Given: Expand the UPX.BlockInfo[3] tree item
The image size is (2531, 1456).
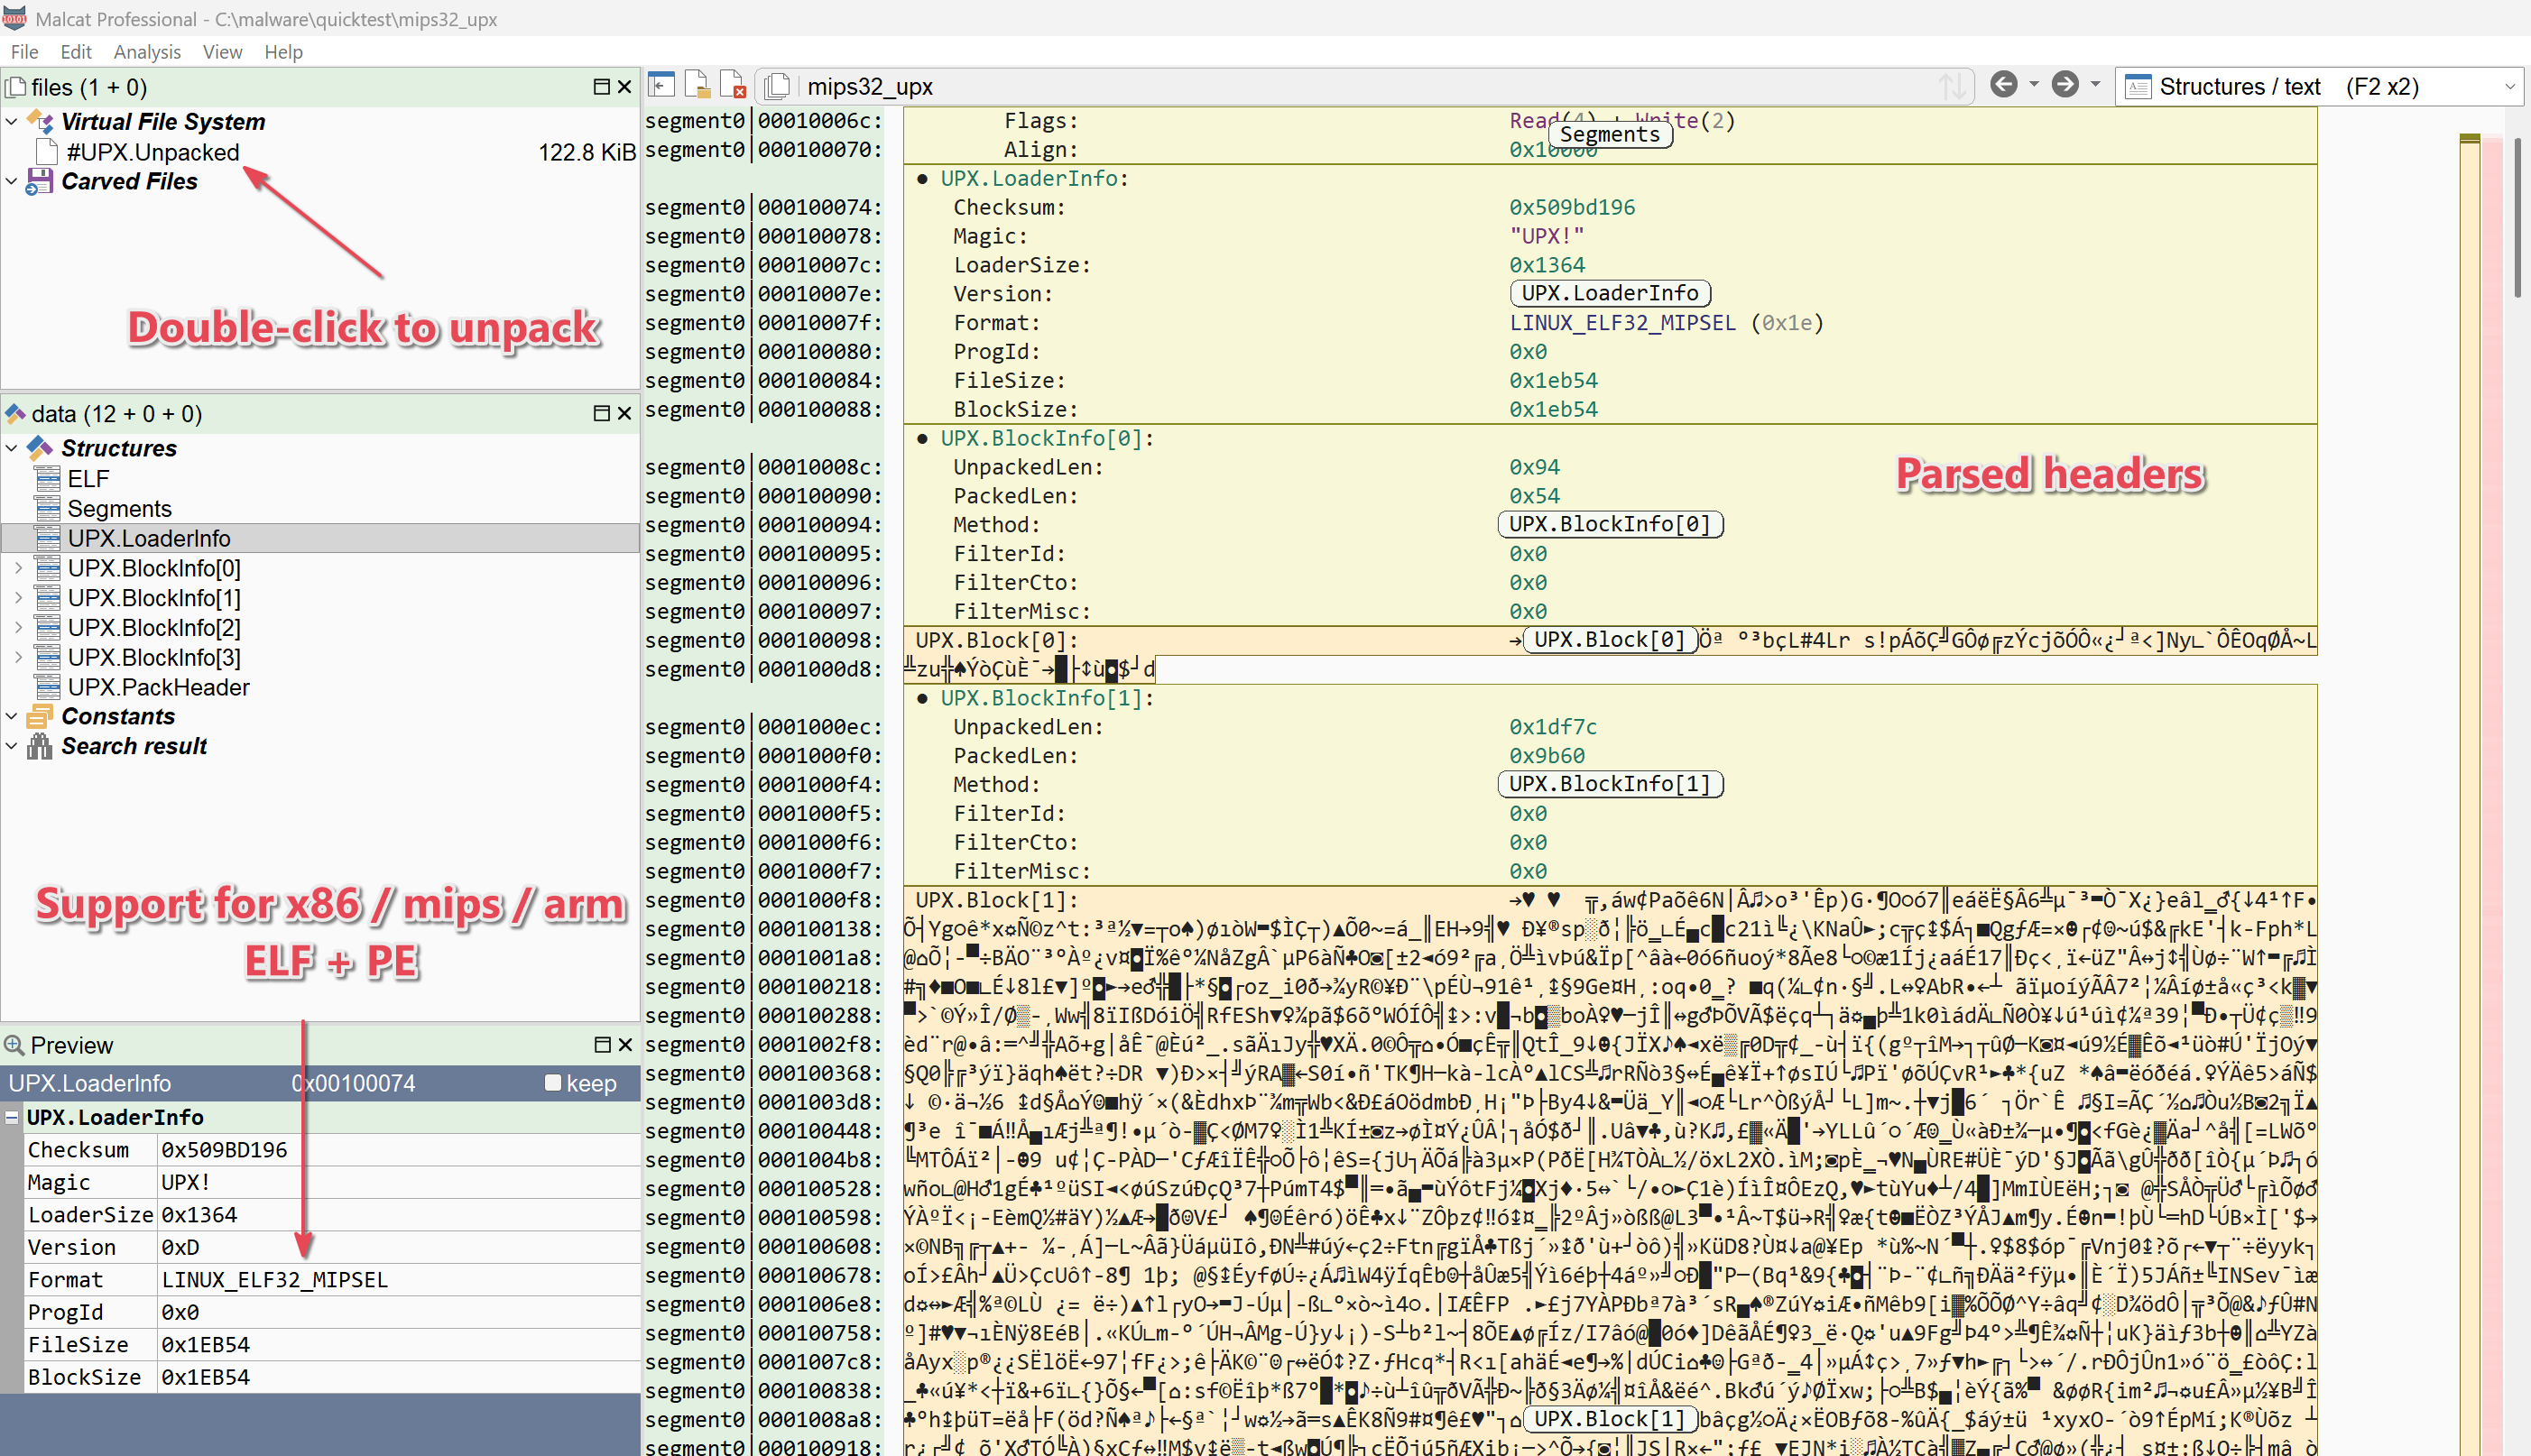Looking at the screenshot, I should pos(18,657).
